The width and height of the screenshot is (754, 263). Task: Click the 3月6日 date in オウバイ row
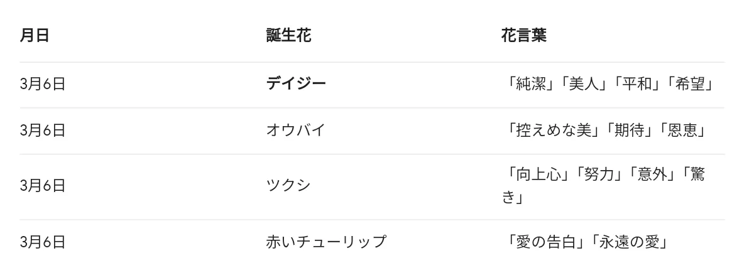[x=43, y=130]
